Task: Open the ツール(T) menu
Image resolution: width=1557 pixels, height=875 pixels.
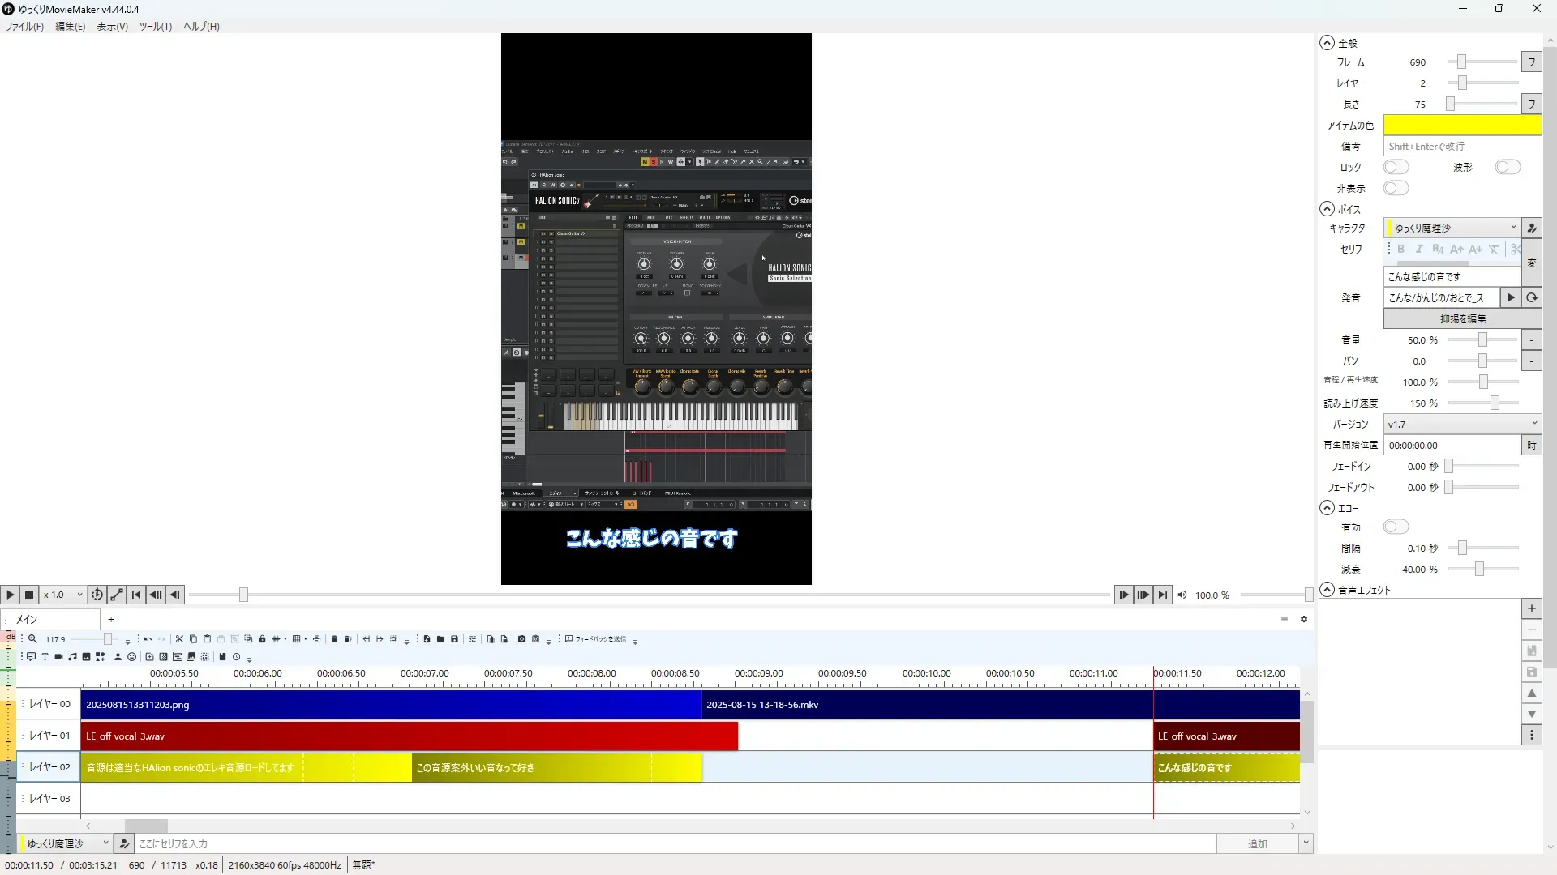Action: coord(155,27)
